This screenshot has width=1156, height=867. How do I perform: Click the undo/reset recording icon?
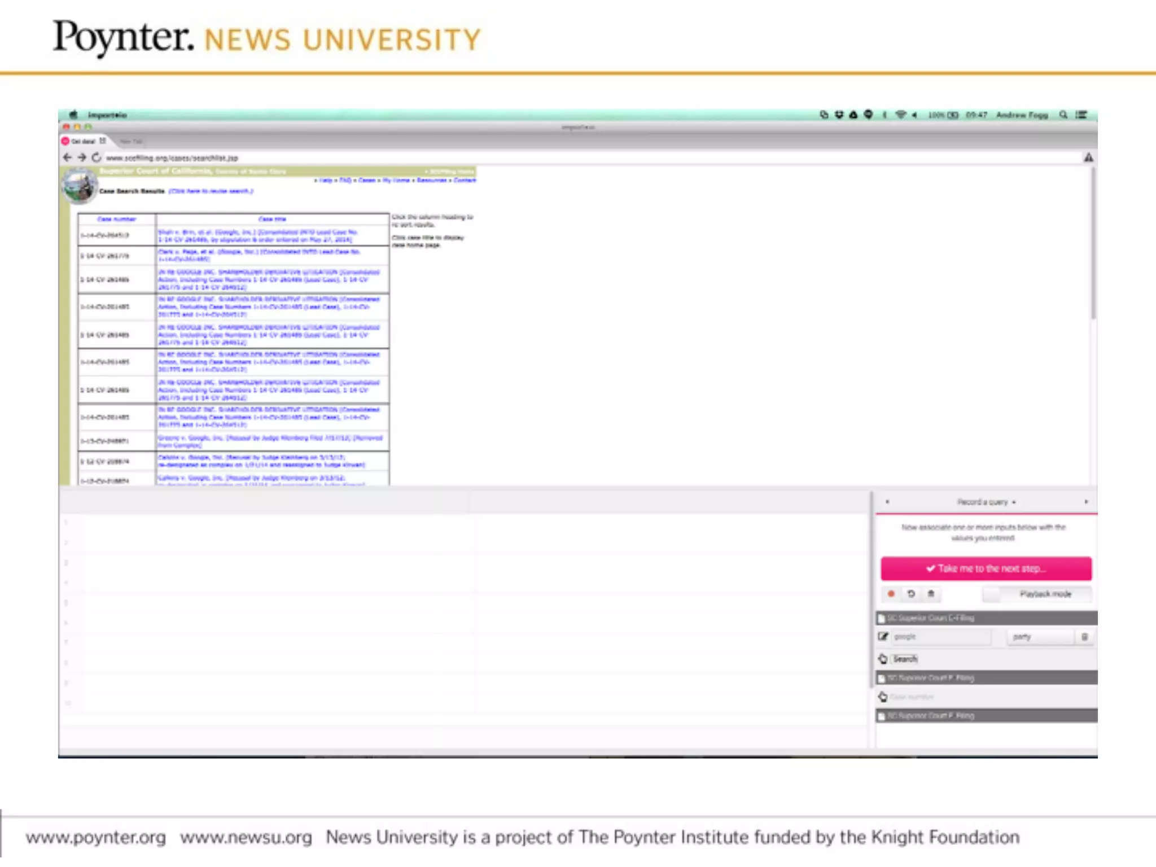(x=911, y=594)
